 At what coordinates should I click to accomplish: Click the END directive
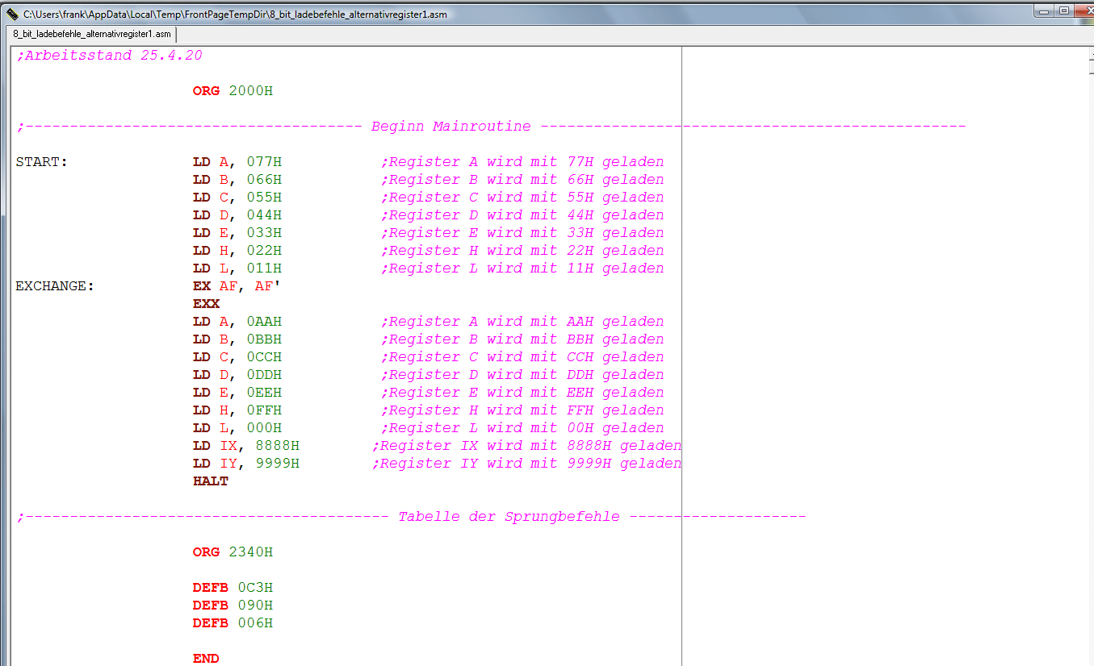pos(206,659)
